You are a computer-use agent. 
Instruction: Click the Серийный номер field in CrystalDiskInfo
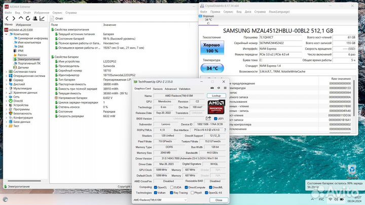(280, 43)
